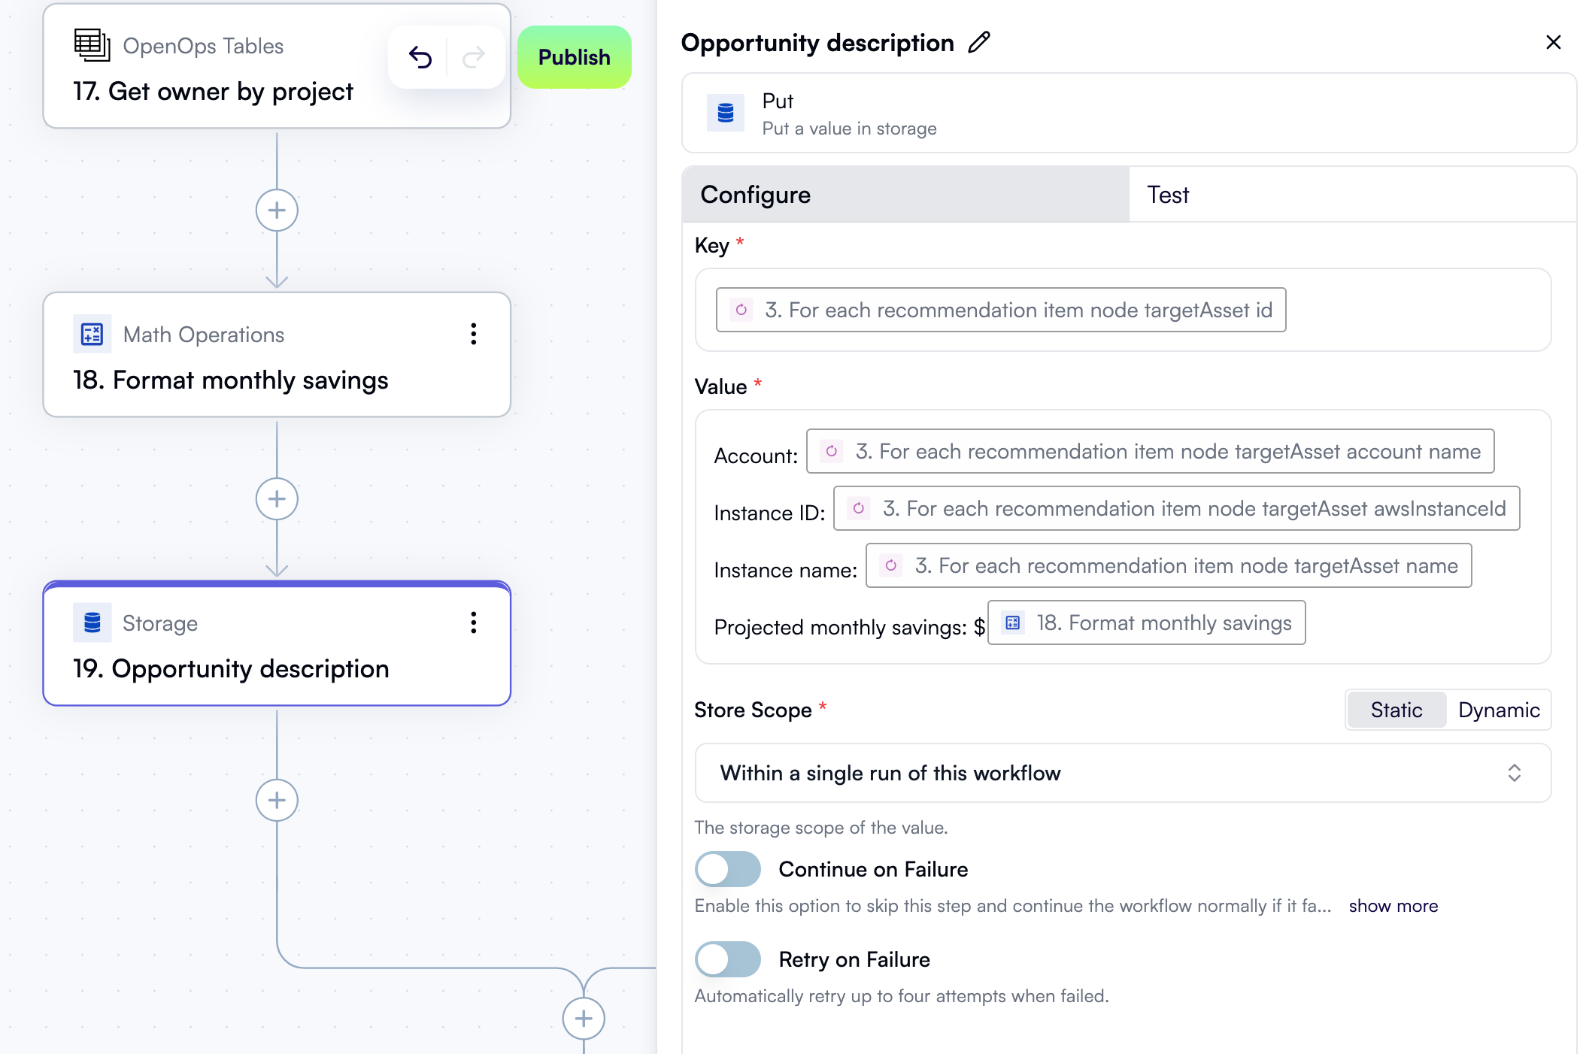1583x1054 pixels.
Task: Close the Opportunity description panel
Action: pyautogui.click(x=1553, y=42)
